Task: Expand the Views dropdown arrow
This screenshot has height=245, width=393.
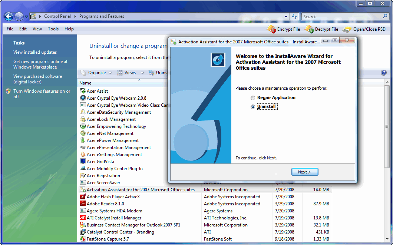Action: 142,73
